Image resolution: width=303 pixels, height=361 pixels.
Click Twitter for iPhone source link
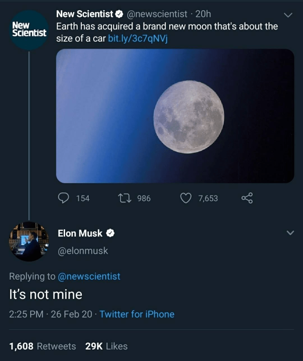(137, 314)
